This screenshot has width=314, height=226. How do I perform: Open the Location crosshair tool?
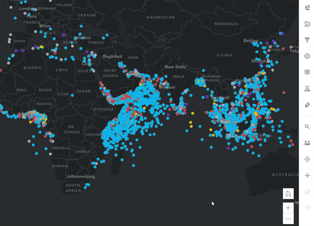[307, 175]
